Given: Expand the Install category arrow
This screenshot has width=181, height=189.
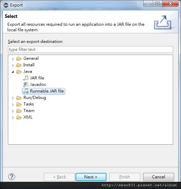Looking at the screenshot, I should click(x=13, y=65).
